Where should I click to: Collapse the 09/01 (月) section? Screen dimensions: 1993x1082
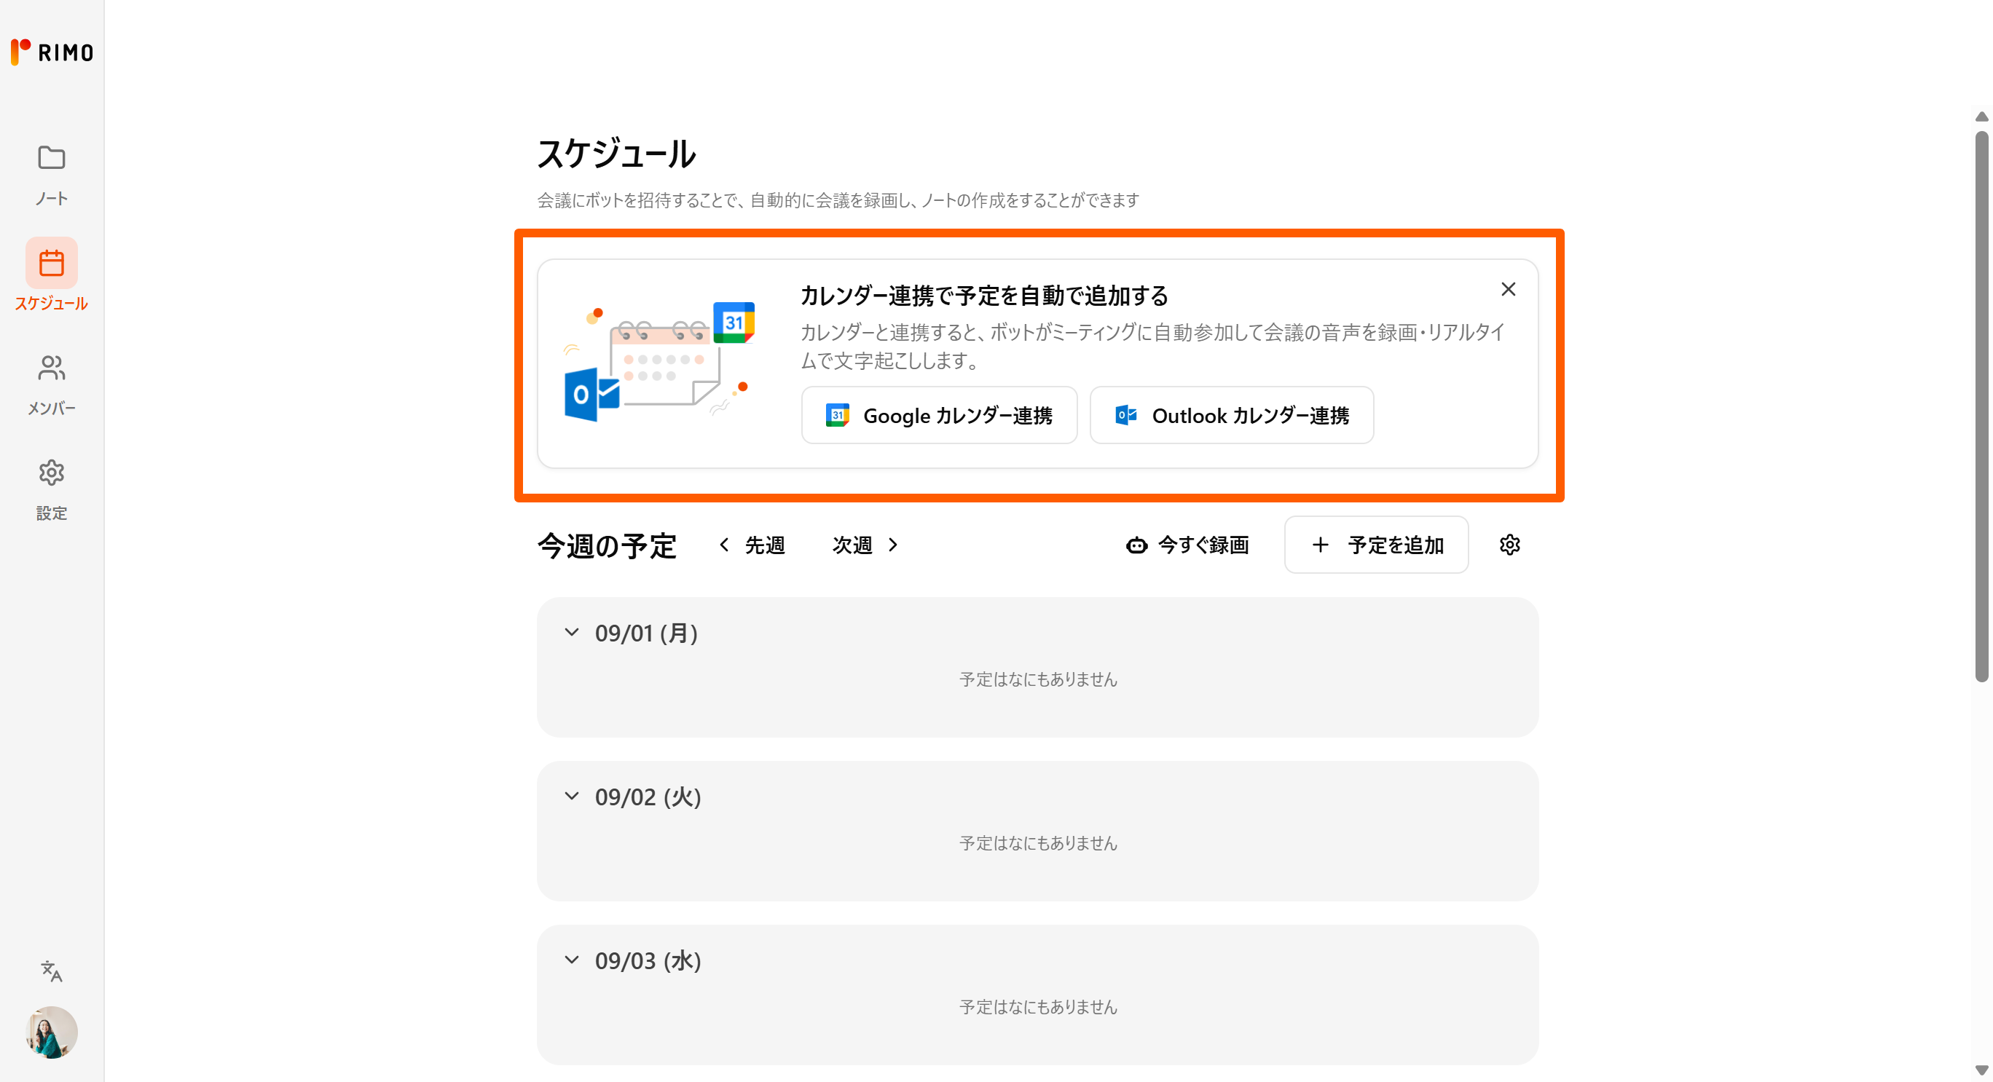pyautogui.click(x=572, y=633)
